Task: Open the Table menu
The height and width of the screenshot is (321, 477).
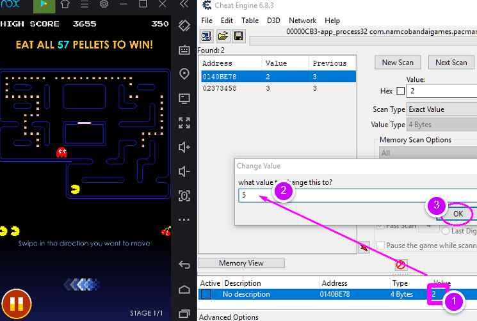Action: click(250, 20)
